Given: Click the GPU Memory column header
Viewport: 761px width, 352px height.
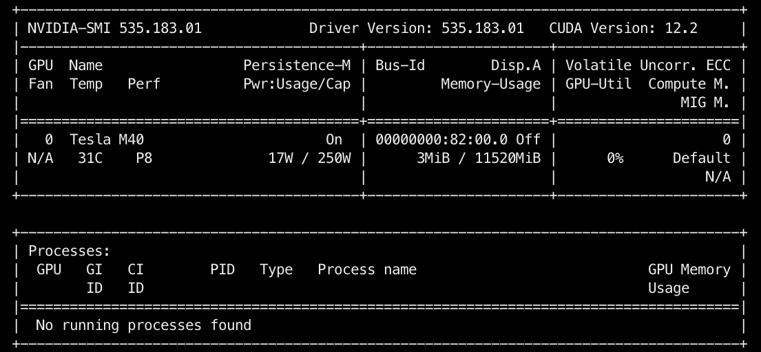Looking at the screenshot, I should tap(689, 269).
